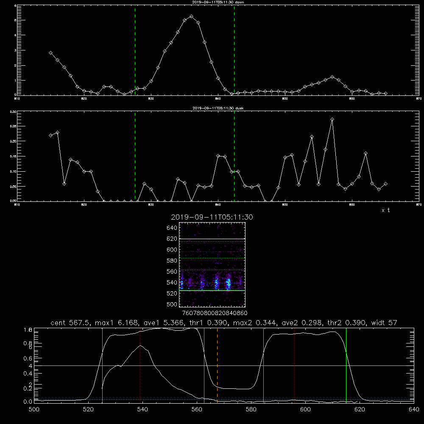Click the 'x t' label below the dusk plot

tap(385, 210)
